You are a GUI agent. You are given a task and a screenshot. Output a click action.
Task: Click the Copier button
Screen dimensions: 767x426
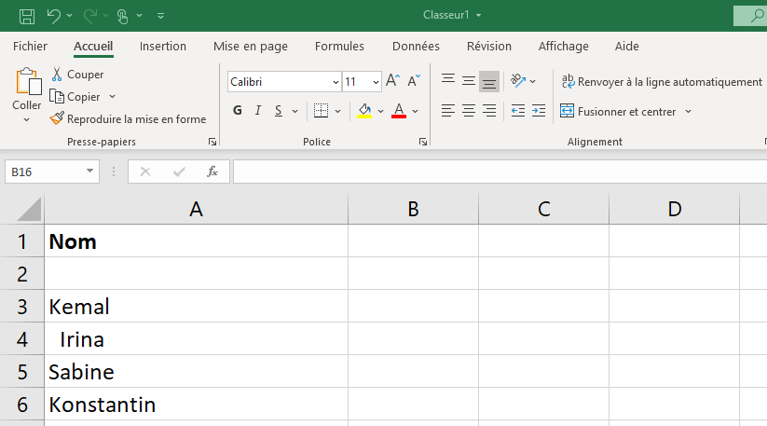tap(75, 97)
